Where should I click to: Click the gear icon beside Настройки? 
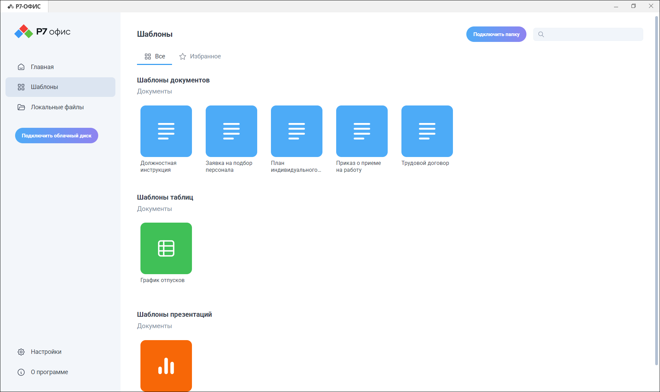(x=21, y=352)
